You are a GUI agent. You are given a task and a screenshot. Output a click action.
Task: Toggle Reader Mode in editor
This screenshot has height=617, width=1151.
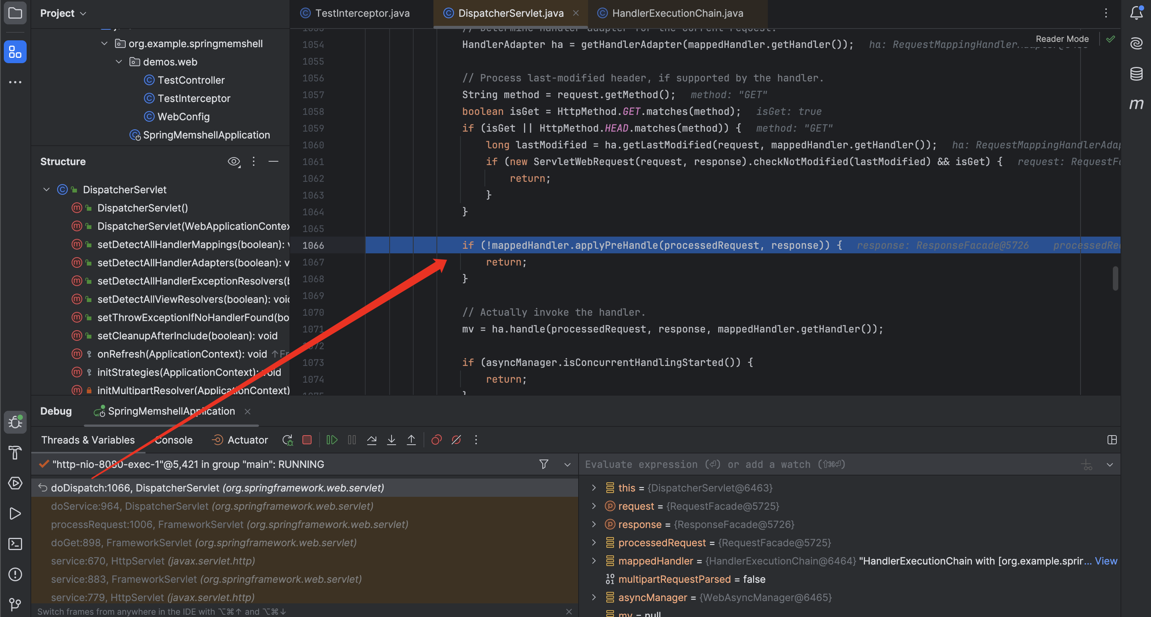point(1062,39)
